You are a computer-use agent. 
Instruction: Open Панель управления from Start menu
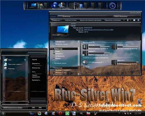point(36,76)
